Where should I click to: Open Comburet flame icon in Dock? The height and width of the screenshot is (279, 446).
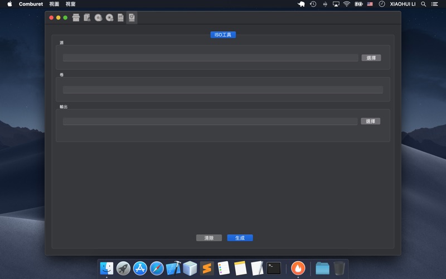pyautogui.click(x=298, y=268)
